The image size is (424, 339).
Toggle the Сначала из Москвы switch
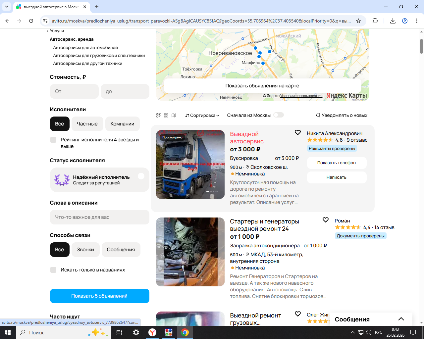pos(279,115)
